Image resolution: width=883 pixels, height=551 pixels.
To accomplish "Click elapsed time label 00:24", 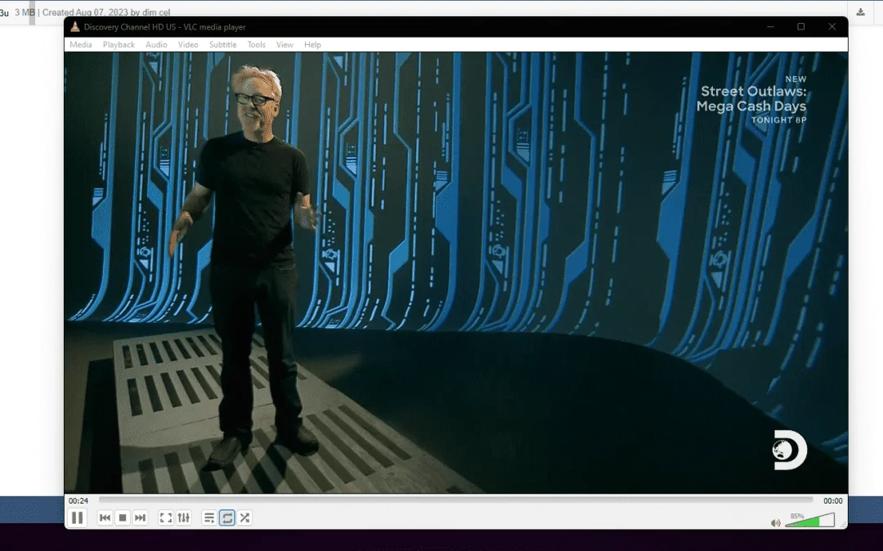I will tap(78, 500).
